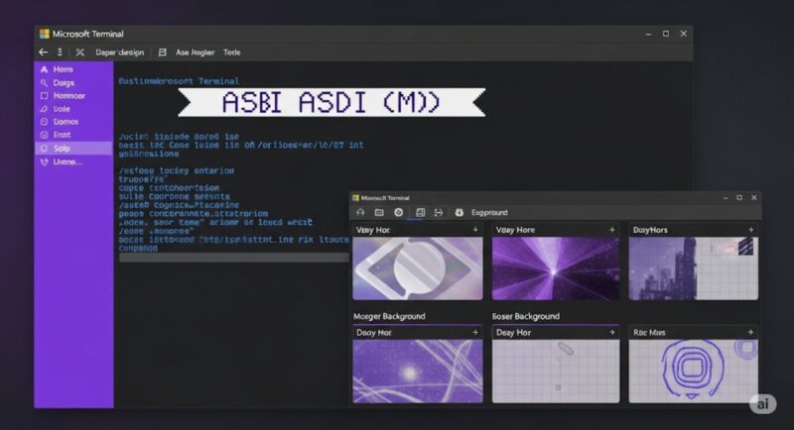Click the mask icon beside Eagpround
The height and width of the screenshot is (430, 794).
pos(459,213)
